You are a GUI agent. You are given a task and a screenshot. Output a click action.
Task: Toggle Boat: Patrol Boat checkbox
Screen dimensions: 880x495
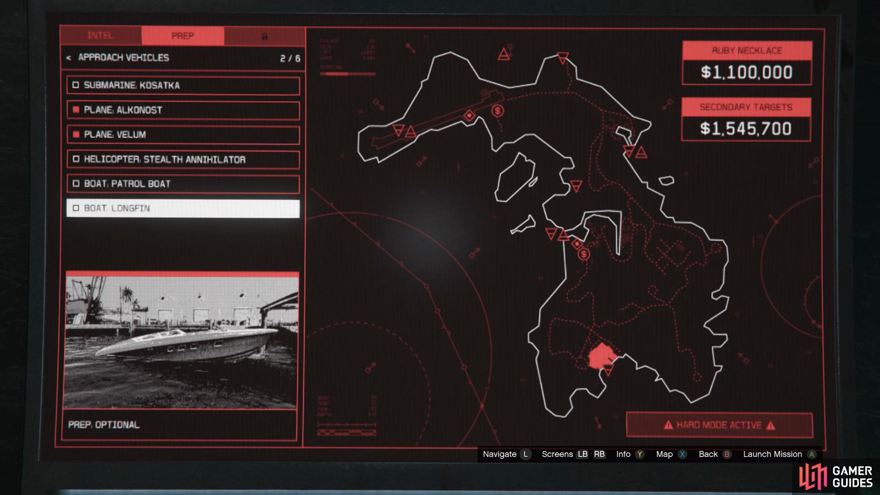click(76, 184)
